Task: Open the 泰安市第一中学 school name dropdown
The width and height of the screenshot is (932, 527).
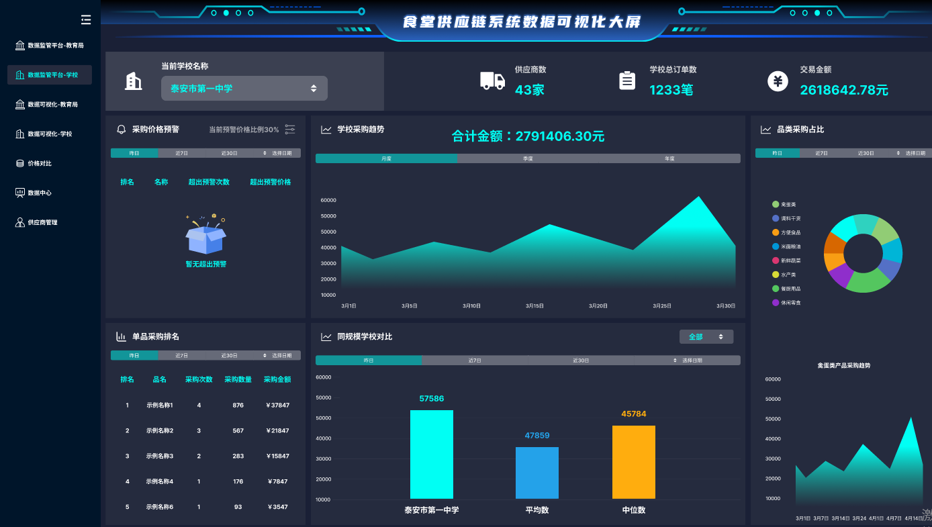Action: (x=244, y=89)
